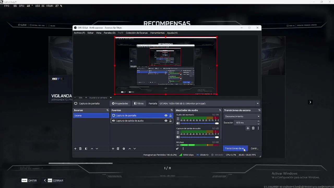Image resolution: width=334 pixels, height=188 pixels.
Task: Undock the Mezclador de audio panel
Action: tap(220, 110)
